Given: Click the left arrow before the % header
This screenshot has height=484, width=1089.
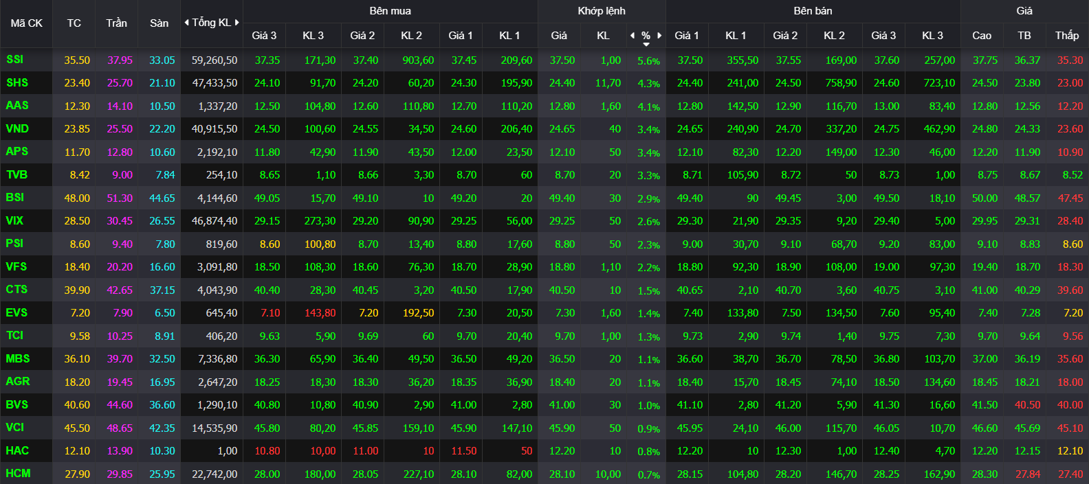Looking at the screenshot, I should [x=632, y=35].
